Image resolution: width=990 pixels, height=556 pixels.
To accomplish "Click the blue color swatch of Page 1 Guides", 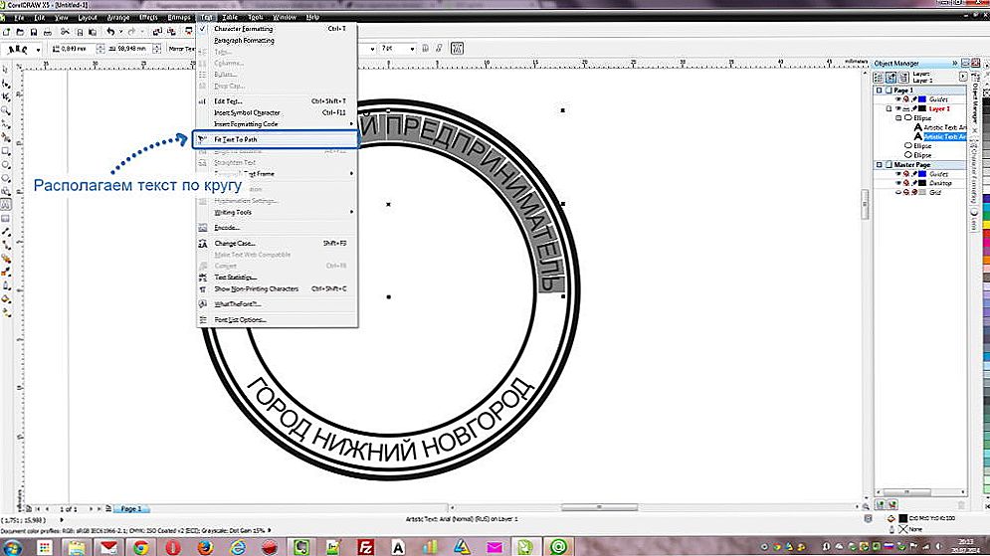I will click(x=922, y=99).
